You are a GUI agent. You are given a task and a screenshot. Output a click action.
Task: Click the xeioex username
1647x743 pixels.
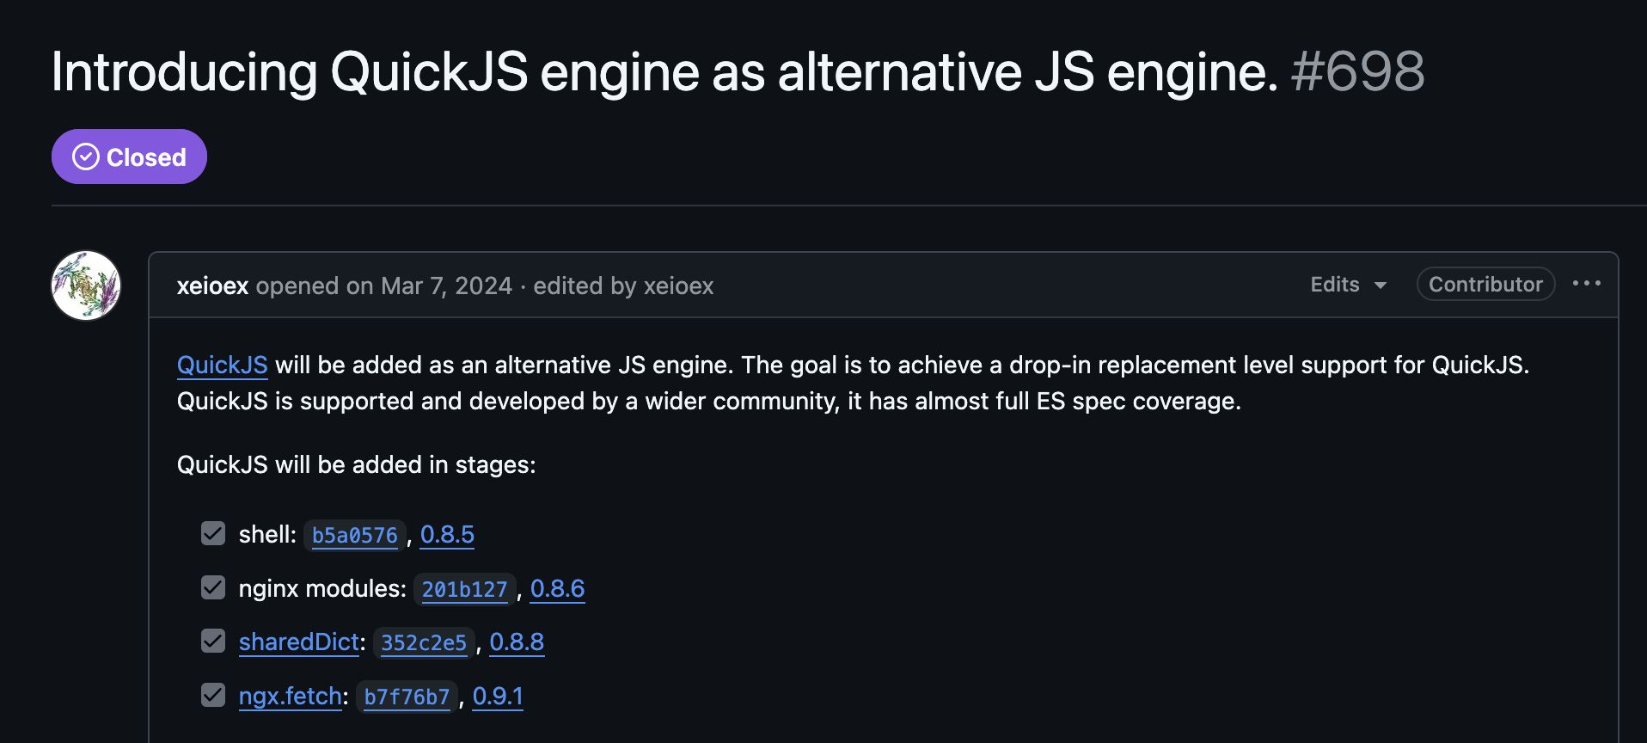(211, 286)
